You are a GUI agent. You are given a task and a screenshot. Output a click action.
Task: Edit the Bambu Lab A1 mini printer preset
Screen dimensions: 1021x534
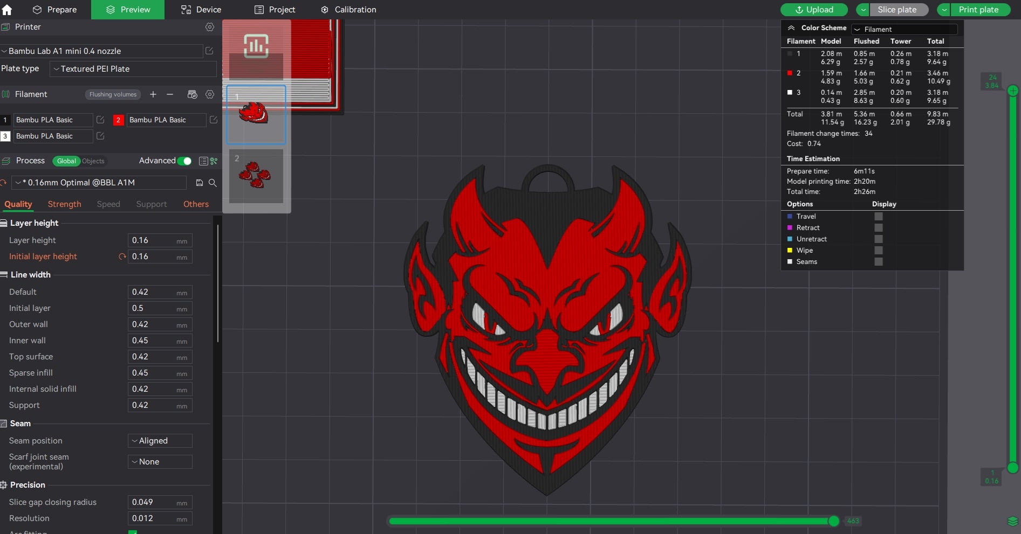coord(209,51)
